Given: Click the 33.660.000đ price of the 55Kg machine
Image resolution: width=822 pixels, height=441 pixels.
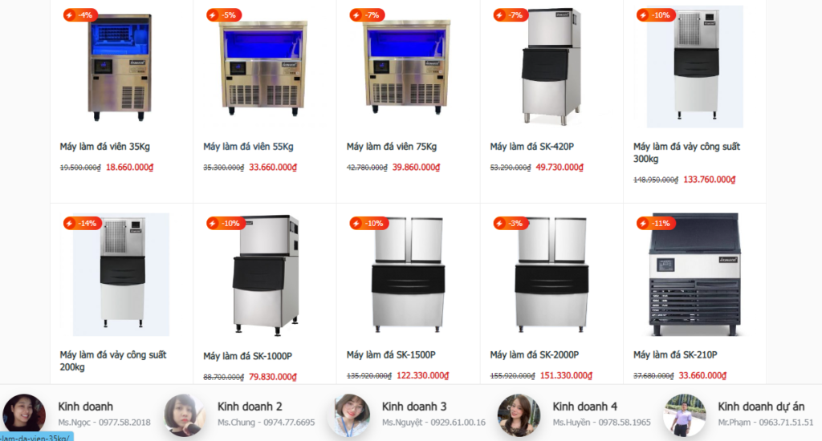Looking at the screenshot, I should [x=273, y=168].
